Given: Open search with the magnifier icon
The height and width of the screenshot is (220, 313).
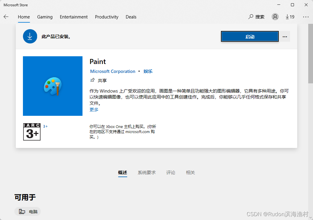Looking at the screenshot, I should 251,17.
